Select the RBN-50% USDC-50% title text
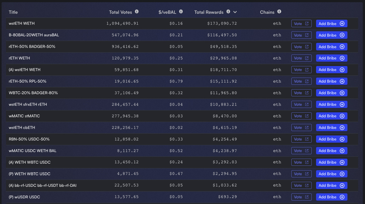Image resolution: width=365 pixels, height=204 pixels. click(29, 139)
